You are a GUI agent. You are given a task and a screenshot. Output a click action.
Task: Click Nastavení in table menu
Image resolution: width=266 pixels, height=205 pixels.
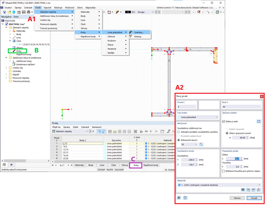tap(97, 127)
